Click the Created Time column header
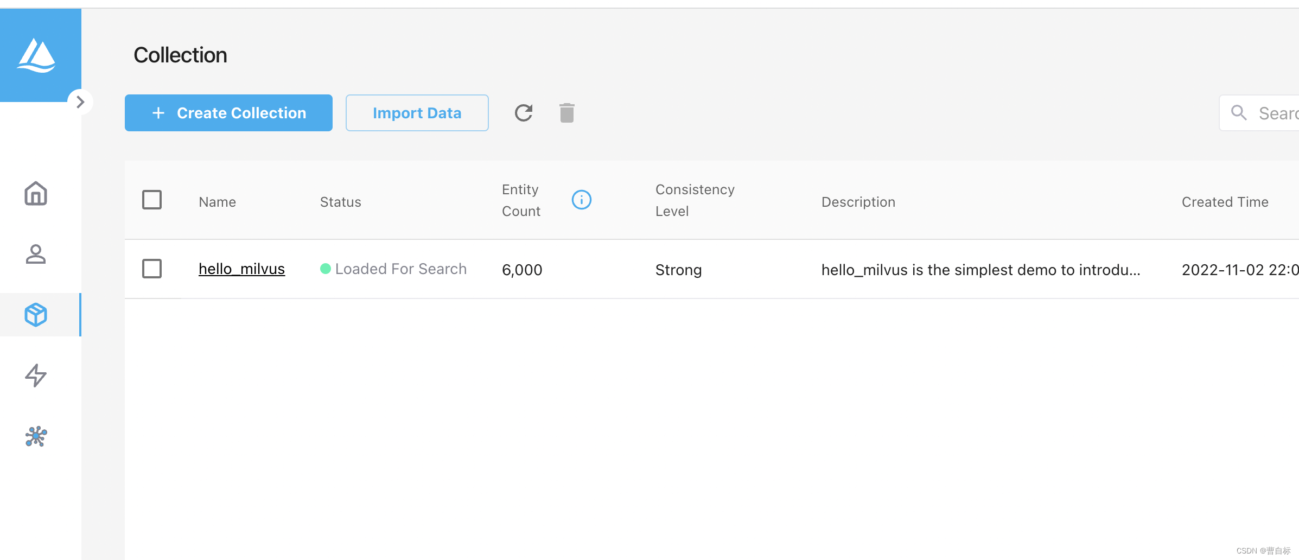1299x560 pixels. coord(1225,202)
